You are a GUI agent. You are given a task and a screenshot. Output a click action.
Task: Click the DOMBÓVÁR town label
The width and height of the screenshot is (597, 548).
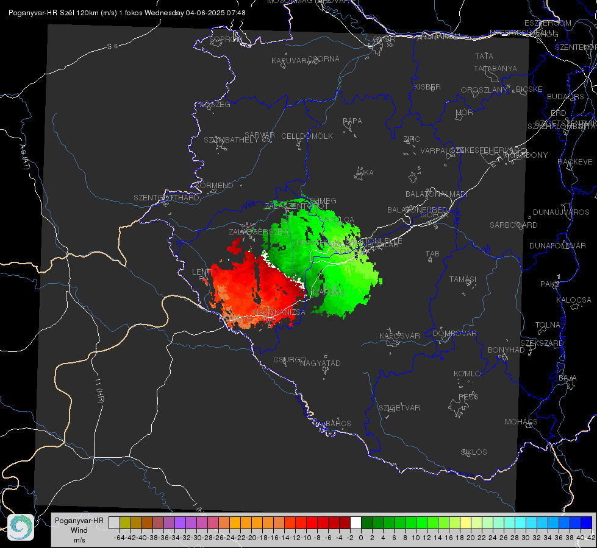(x=454, y=334)
